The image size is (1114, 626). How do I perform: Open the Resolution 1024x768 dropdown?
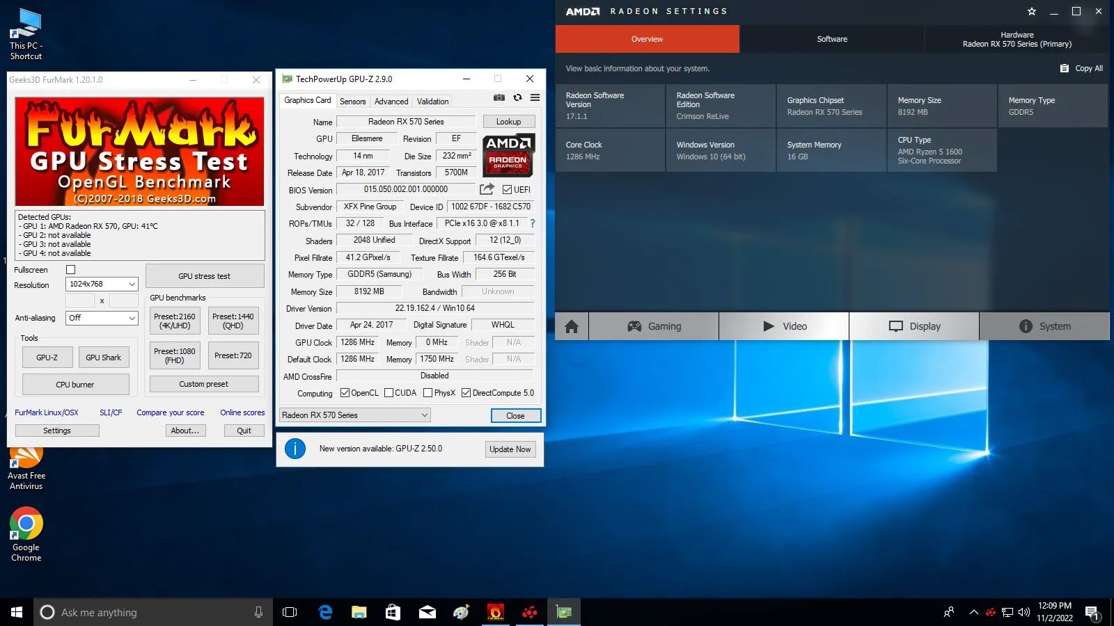click(x=102, y=284)
